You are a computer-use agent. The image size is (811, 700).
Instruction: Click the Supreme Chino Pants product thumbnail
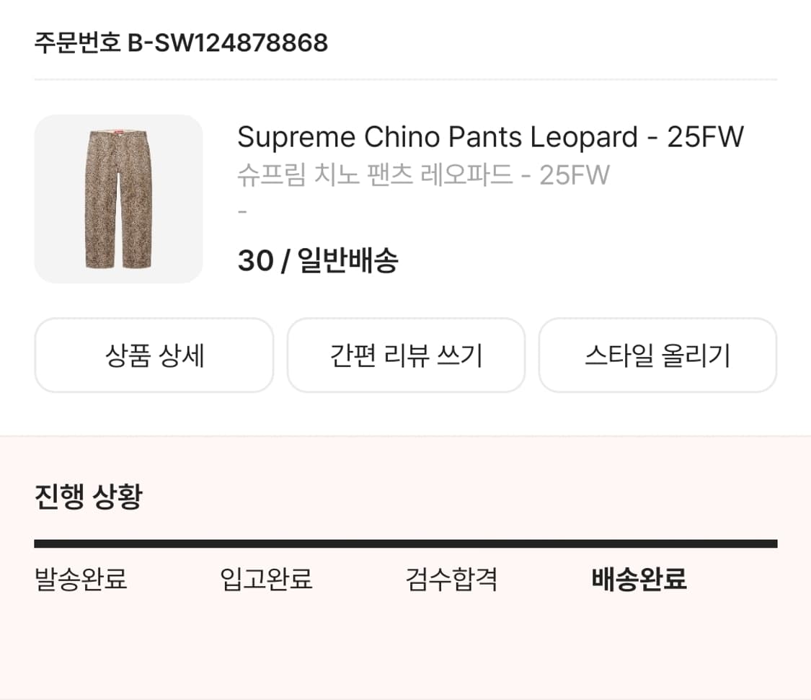(118, 198)
